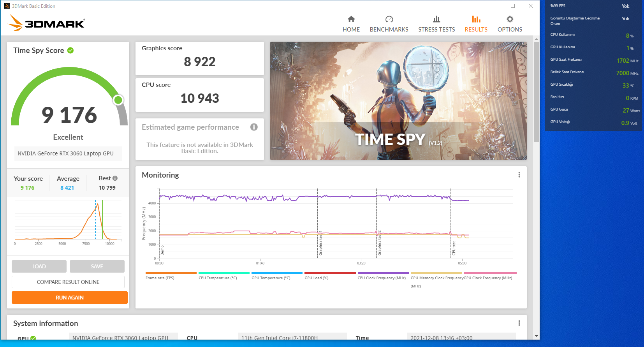The height and width of the screenshot is (347, 644).
Task: Click the vertical scrollbar thumb
Action: (536, 92)
